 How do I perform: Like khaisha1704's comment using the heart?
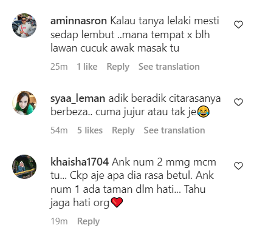tap(238, 166)
